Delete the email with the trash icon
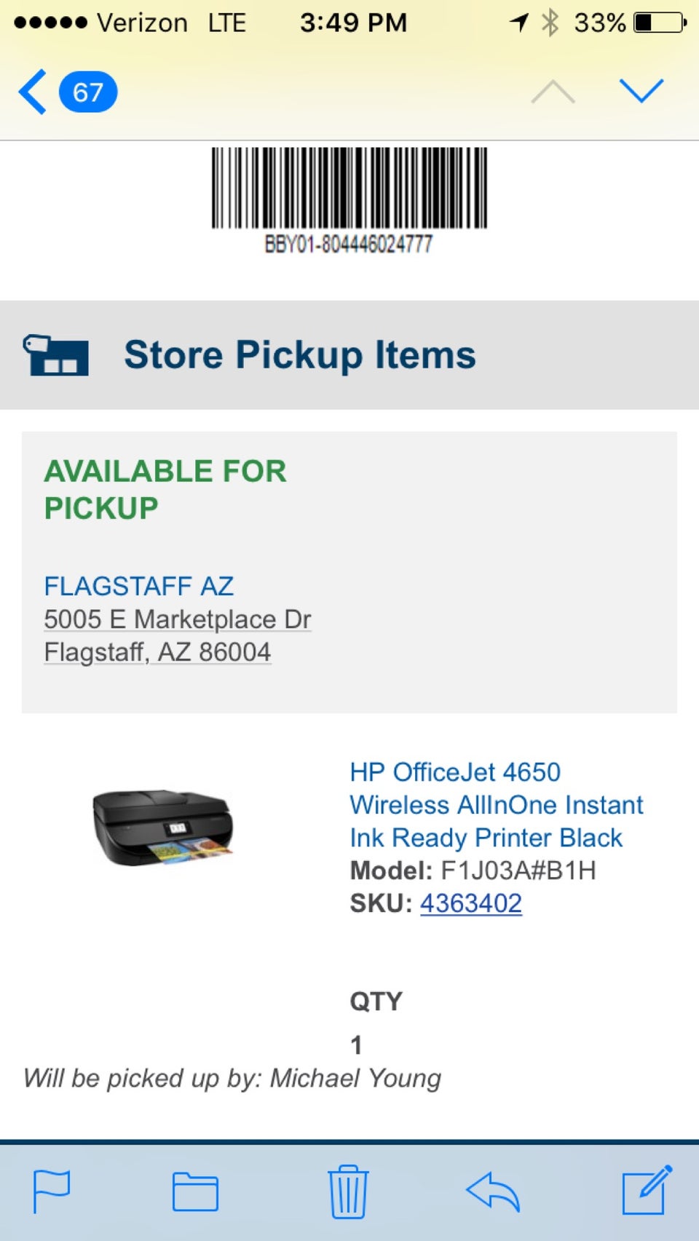 (348, 1192)
